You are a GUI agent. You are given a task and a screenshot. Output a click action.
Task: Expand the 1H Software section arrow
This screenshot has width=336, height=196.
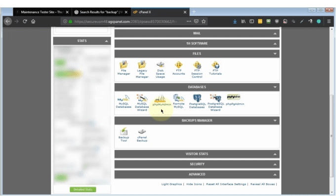(x=275, y=44)
